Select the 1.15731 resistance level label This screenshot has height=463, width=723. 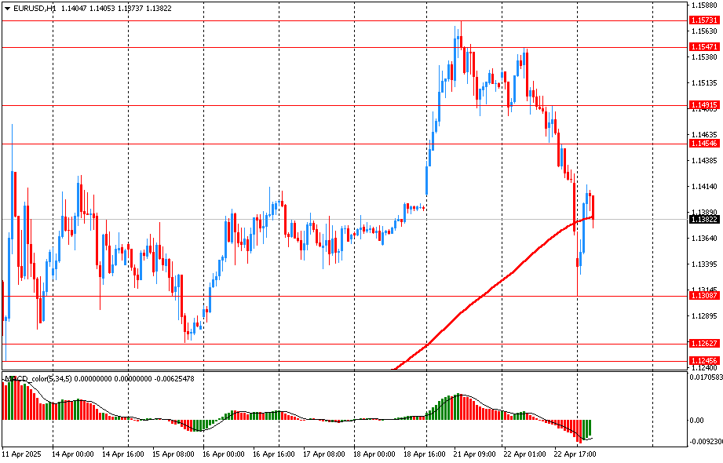pos(703,20)
